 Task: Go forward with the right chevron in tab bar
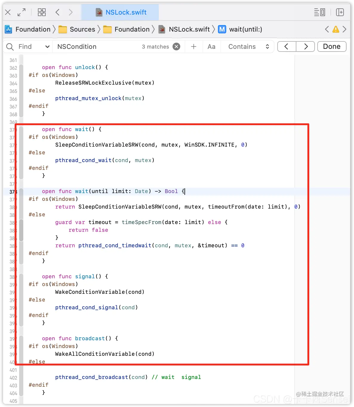[x=71, y=12]
